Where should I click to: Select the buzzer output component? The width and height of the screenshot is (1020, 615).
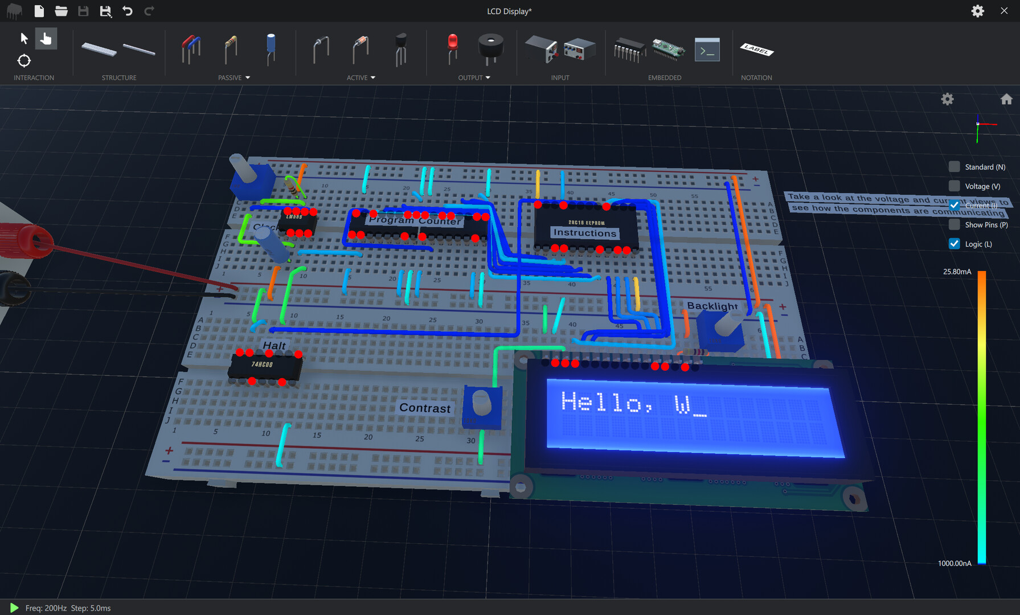(x=491, y=50)
